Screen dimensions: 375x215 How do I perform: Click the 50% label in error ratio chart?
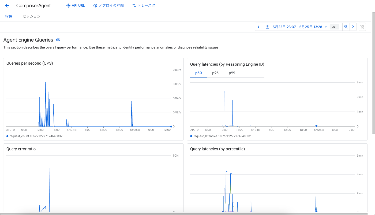(176, 155)
